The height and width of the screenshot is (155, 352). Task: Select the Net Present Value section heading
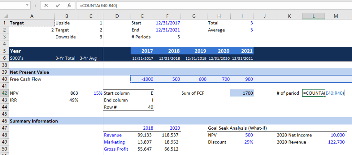pyautogui.click(x=30, y=72)
